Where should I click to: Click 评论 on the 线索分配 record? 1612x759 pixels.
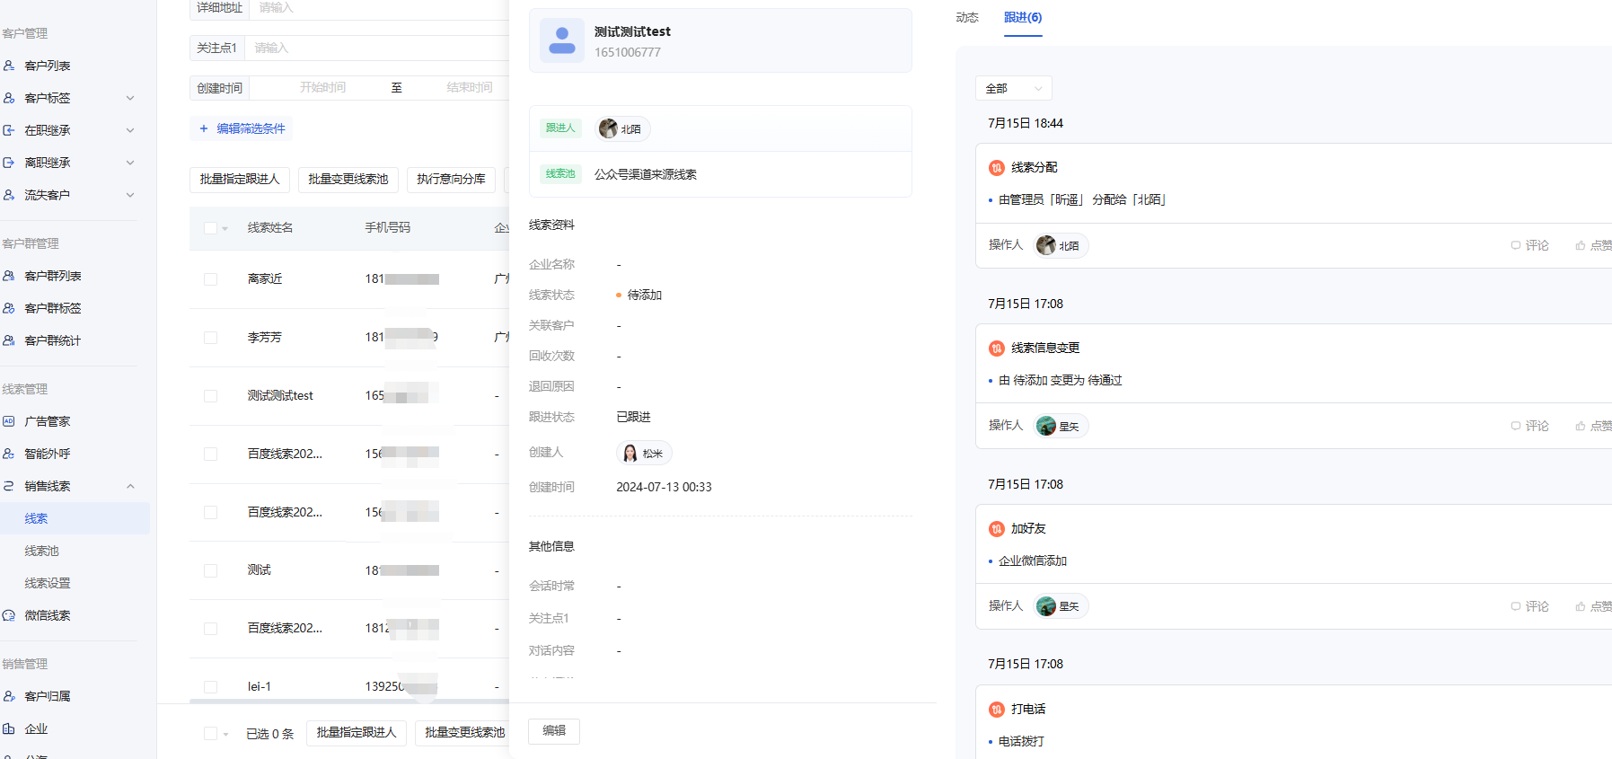point(1530,245)
